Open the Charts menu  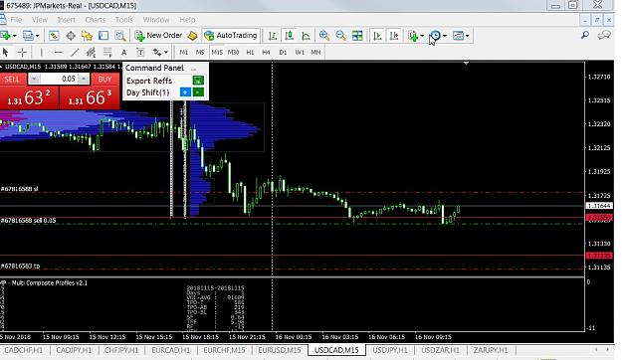[x=96, y=20]
